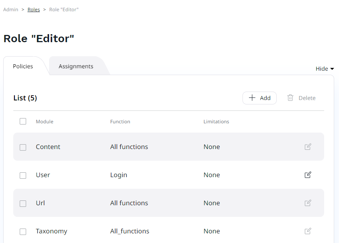
Task: Switch to the Assignments tab
Action: point(76,66)
